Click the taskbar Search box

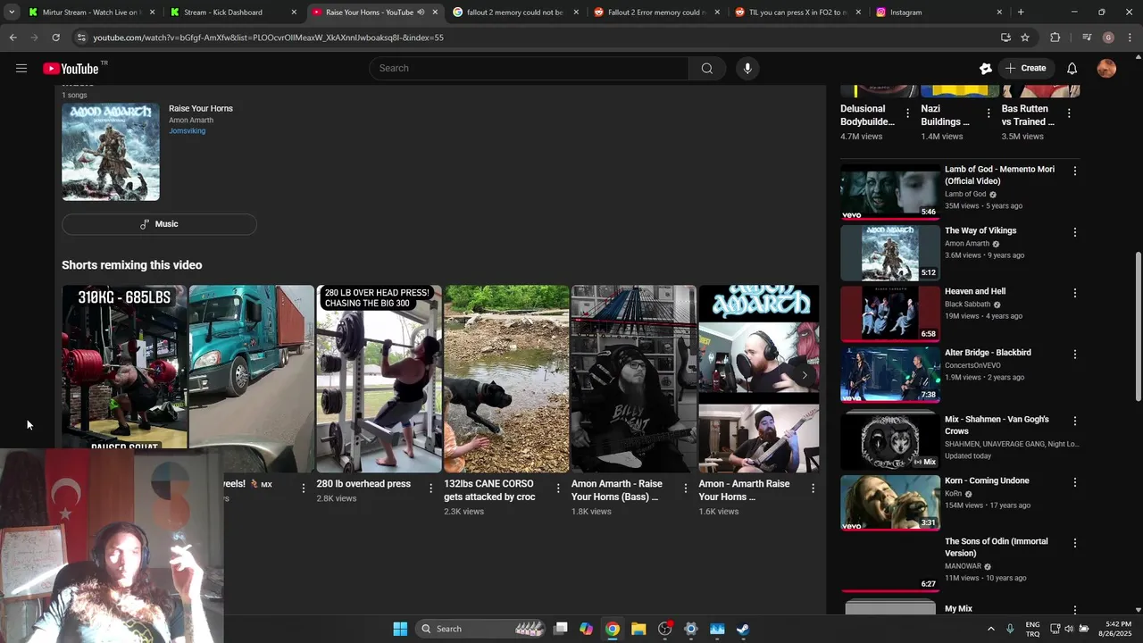tap(480, 629)
